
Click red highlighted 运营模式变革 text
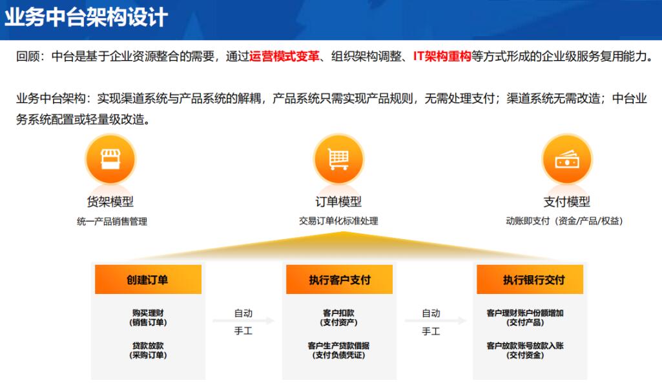coord(284,56)
